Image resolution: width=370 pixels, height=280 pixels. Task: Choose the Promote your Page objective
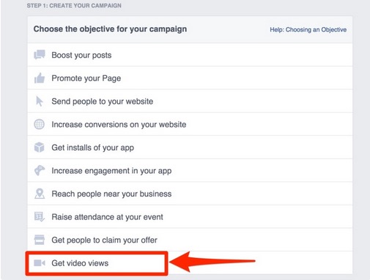(x=190, y=78)
